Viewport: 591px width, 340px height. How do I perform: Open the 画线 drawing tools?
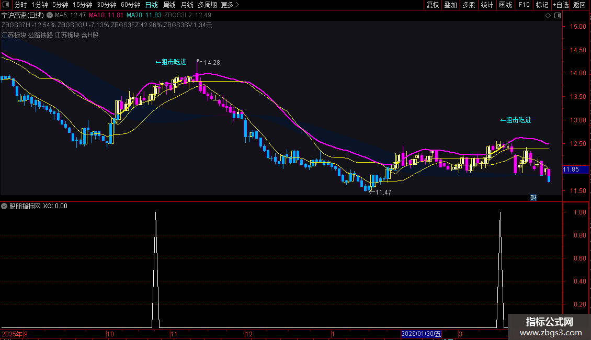[x=505, y=5]
